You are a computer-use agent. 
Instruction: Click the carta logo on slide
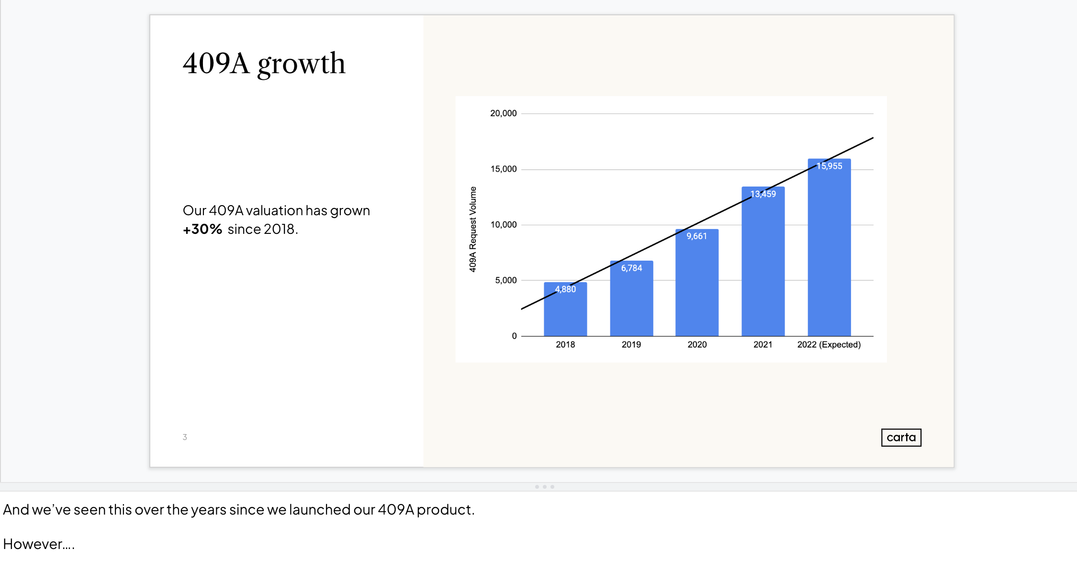click(x=901, y=437)
